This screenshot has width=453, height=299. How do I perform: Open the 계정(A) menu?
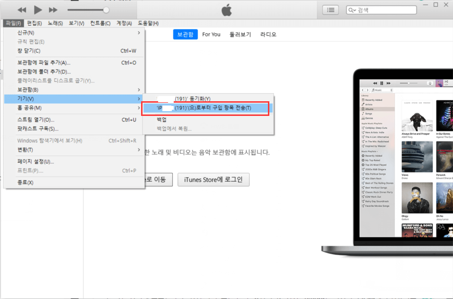click(123, 23)
